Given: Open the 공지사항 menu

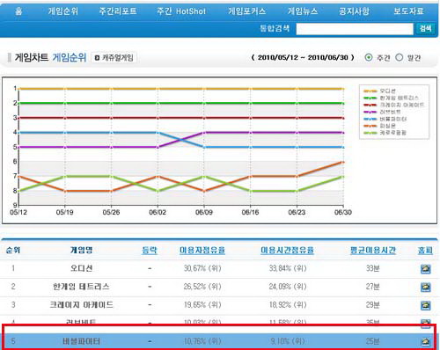Looking at the screenshot, I should 354,11.
